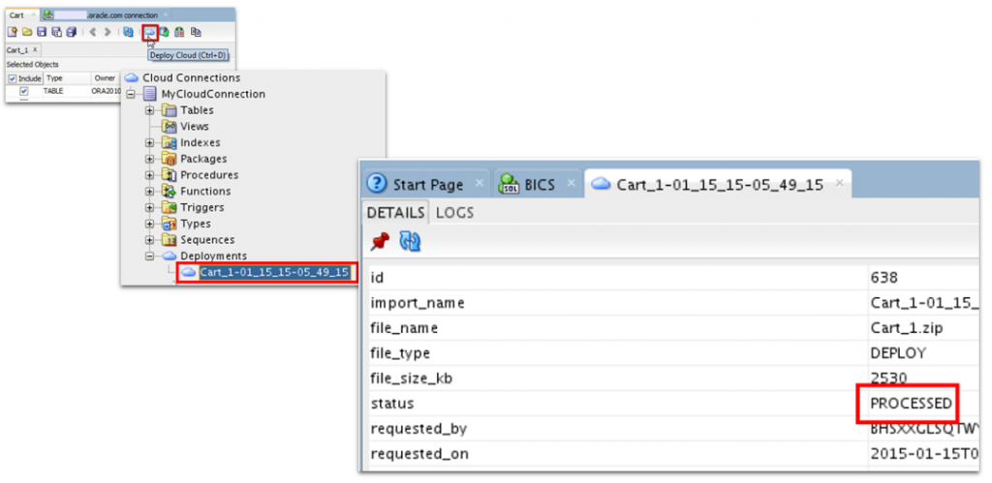
Task: Click the save floppy disk icon
Action: click(x=42, y=32)
